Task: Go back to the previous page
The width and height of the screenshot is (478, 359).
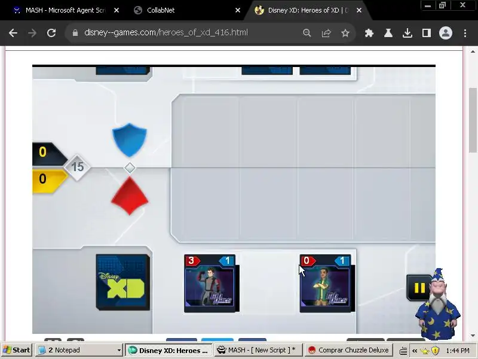Action: coord(13,33)
